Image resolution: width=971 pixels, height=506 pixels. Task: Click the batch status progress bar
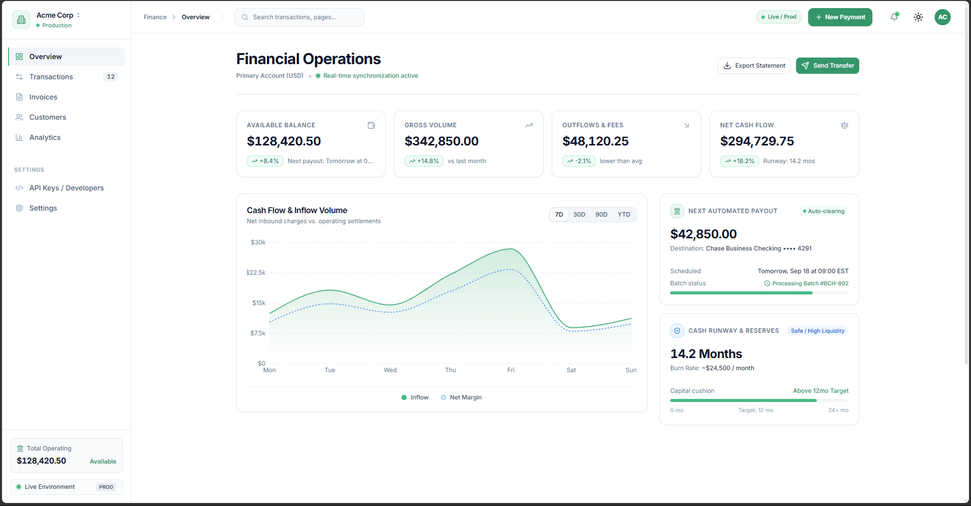[x=759, y=293]
